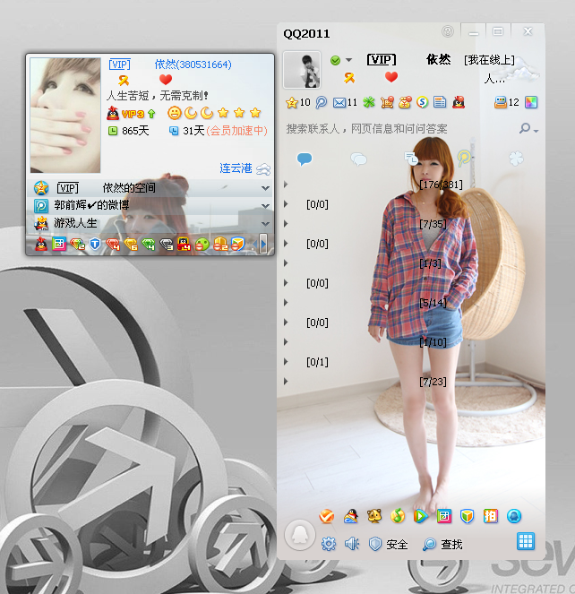Launch QQ Pet icon

[x=374, y=516]
